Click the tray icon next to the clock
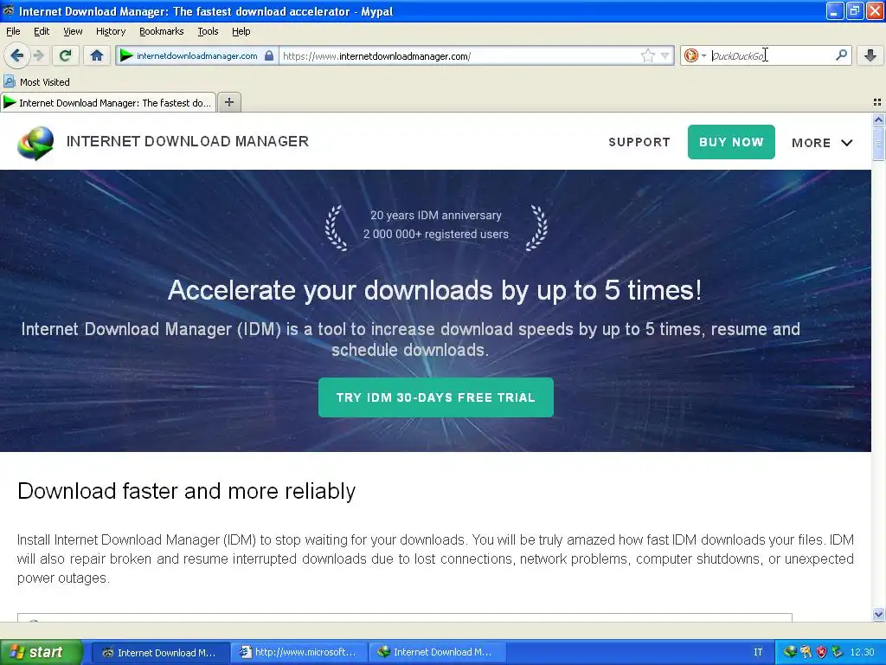 [x=837, y=652]
